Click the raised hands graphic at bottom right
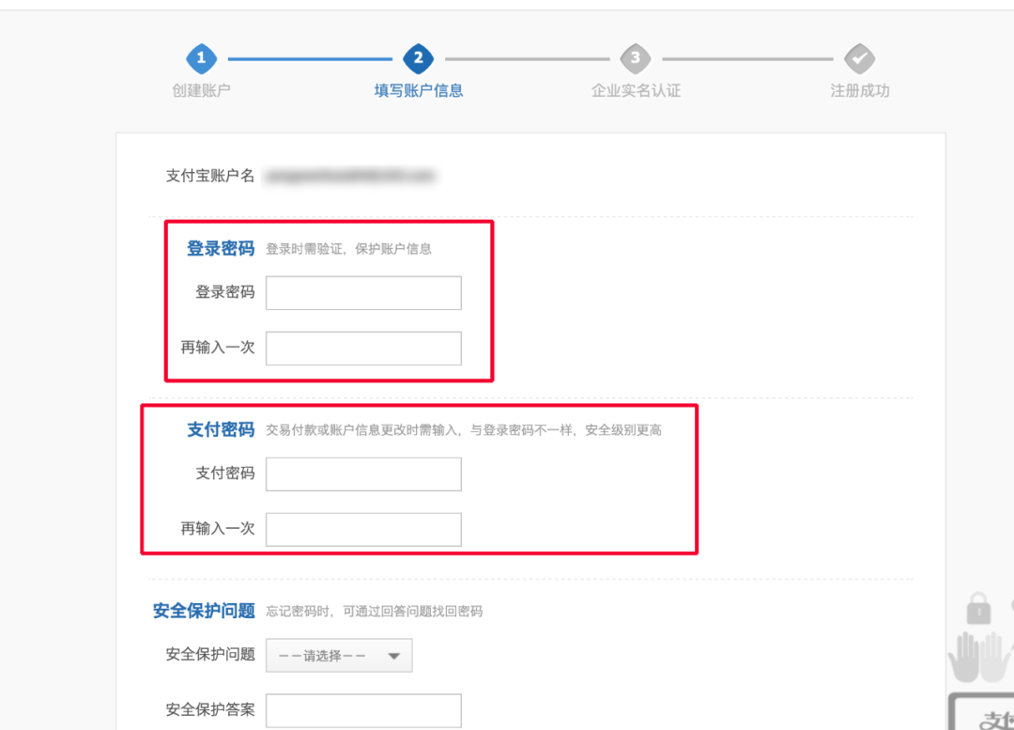This screenshot has width=1014, height=730. point(976,658)
